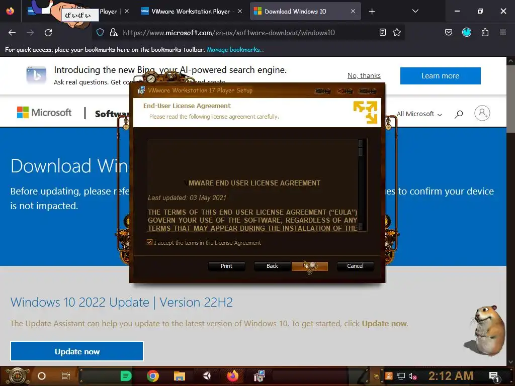Open Firefox application hamburger menu
Screen dimensions: 515x386
pyautogui.click(x=503, y=32)
